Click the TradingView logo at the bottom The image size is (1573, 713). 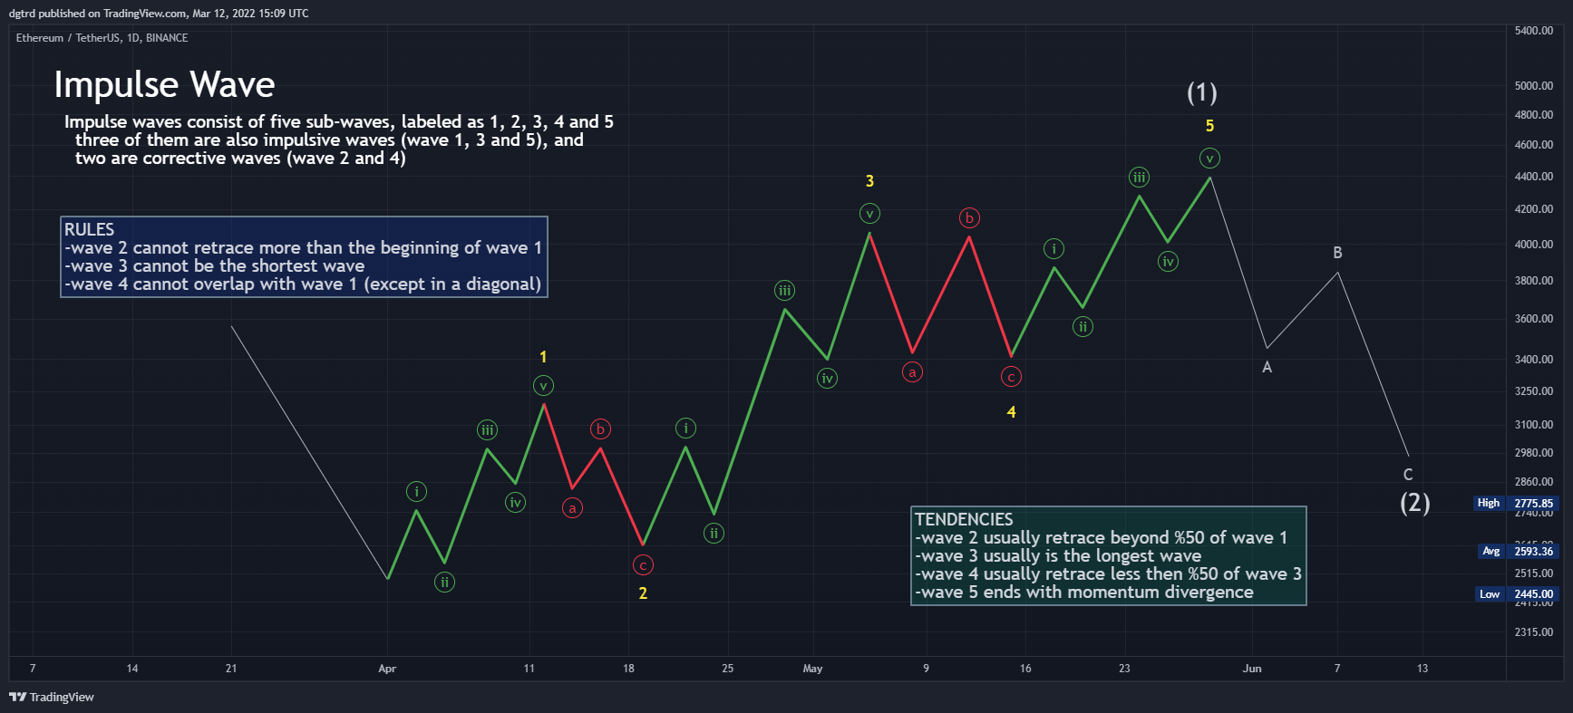tap(52, 697)
